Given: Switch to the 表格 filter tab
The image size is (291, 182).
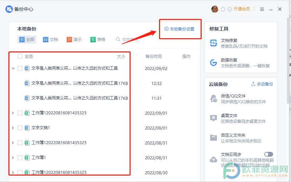Looking at the screenshot, I should tap(98, 40).
